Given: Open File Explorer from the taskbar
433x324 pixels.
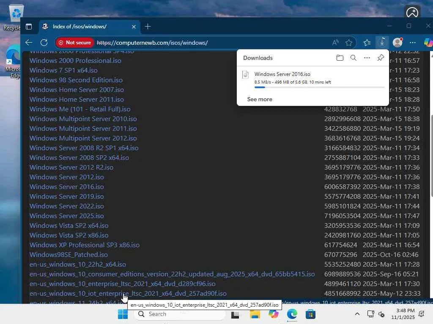Looking at the screenshot, I should [x=255, y=314].
